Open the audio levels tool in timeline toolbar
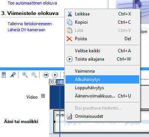Viewport: 149px width, 137px height. click(4, 75)
